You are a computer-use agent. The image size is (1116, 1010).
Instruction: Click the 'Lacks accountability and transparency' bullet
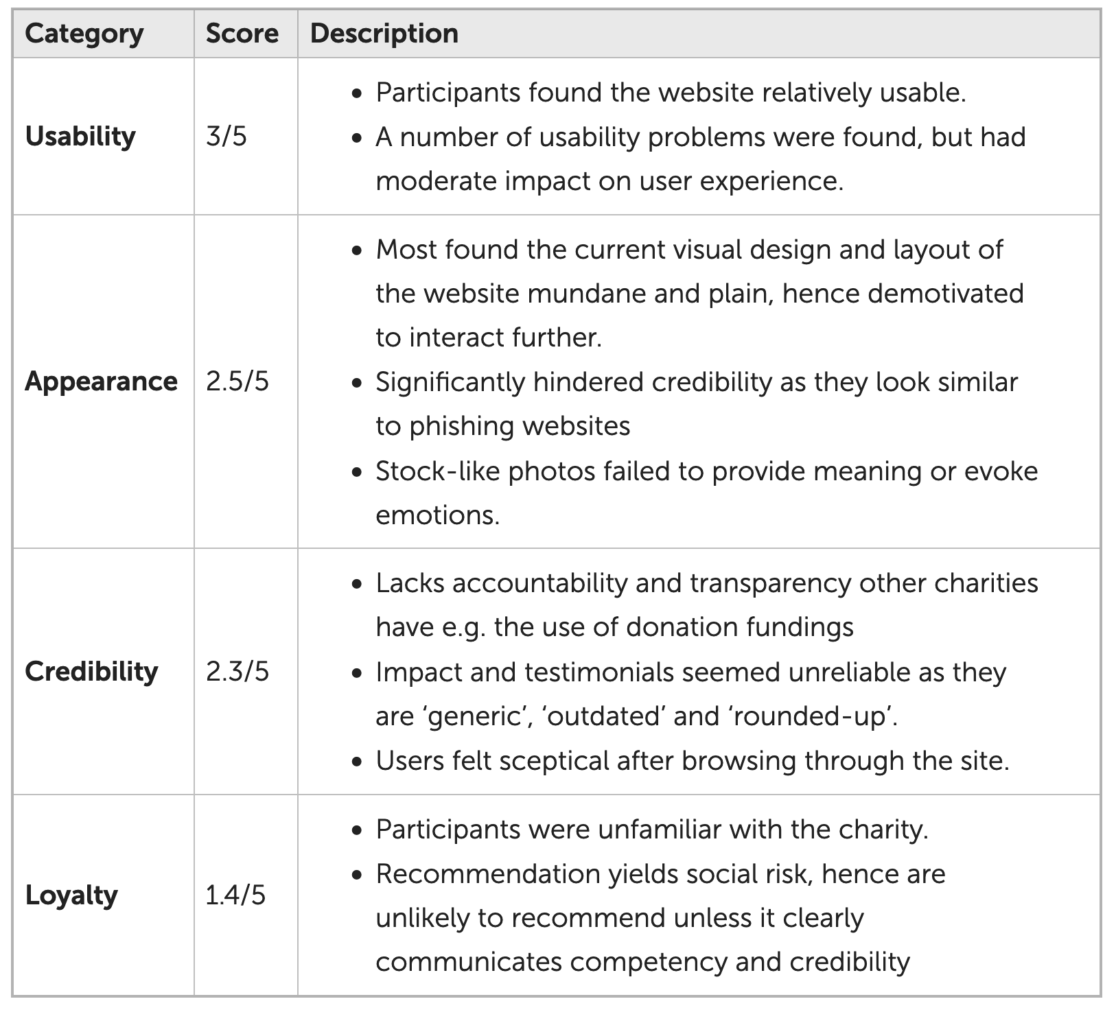tap(707, 605)
